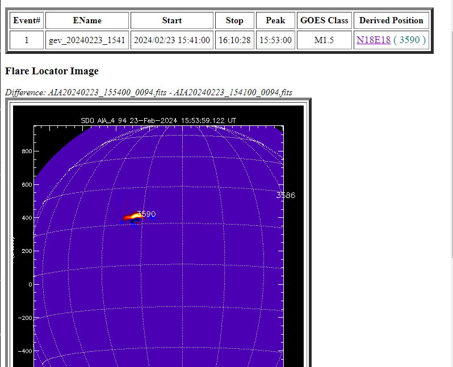
Task: Click the -400 y-axis tick label
Action: (25, 351)
